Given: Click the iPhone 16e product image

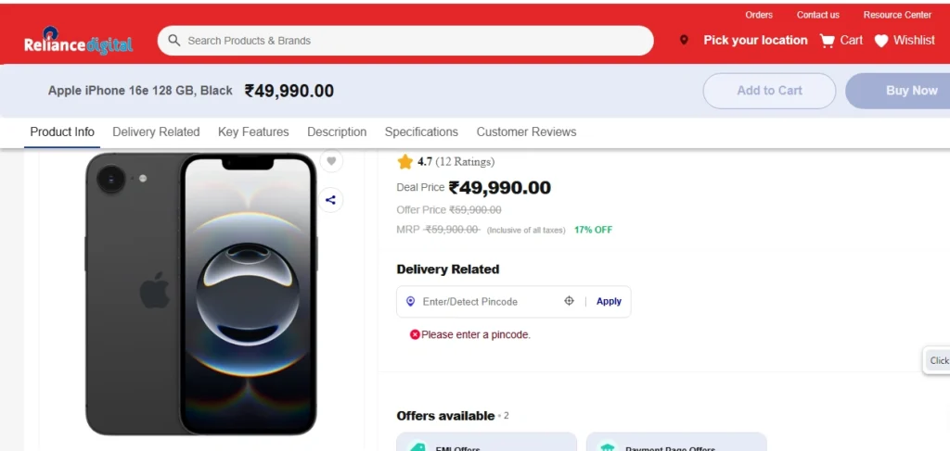Looking at the screenshot, I should (x=201, y=294).
